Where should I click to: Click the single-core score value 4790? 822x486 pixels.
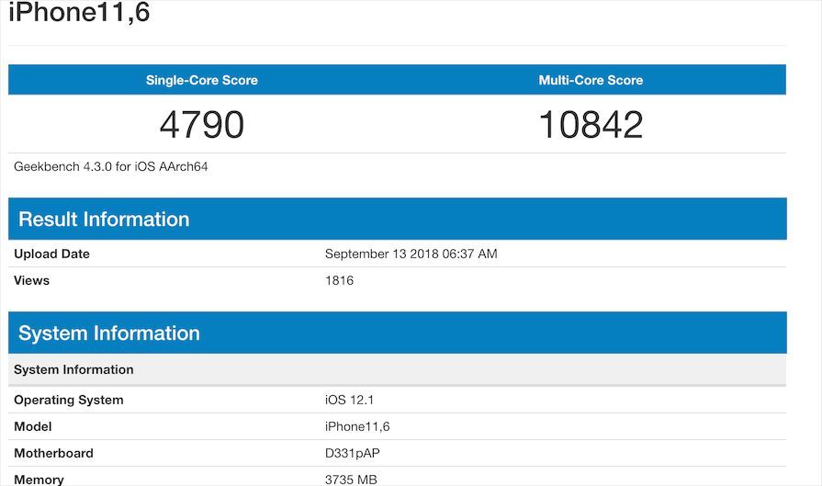202,125
